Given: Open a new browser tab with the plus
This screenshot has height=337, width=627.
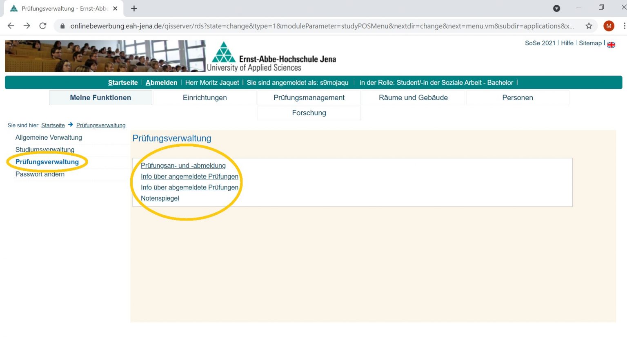Looking at the screenshot, I should [x=134, y=8].
